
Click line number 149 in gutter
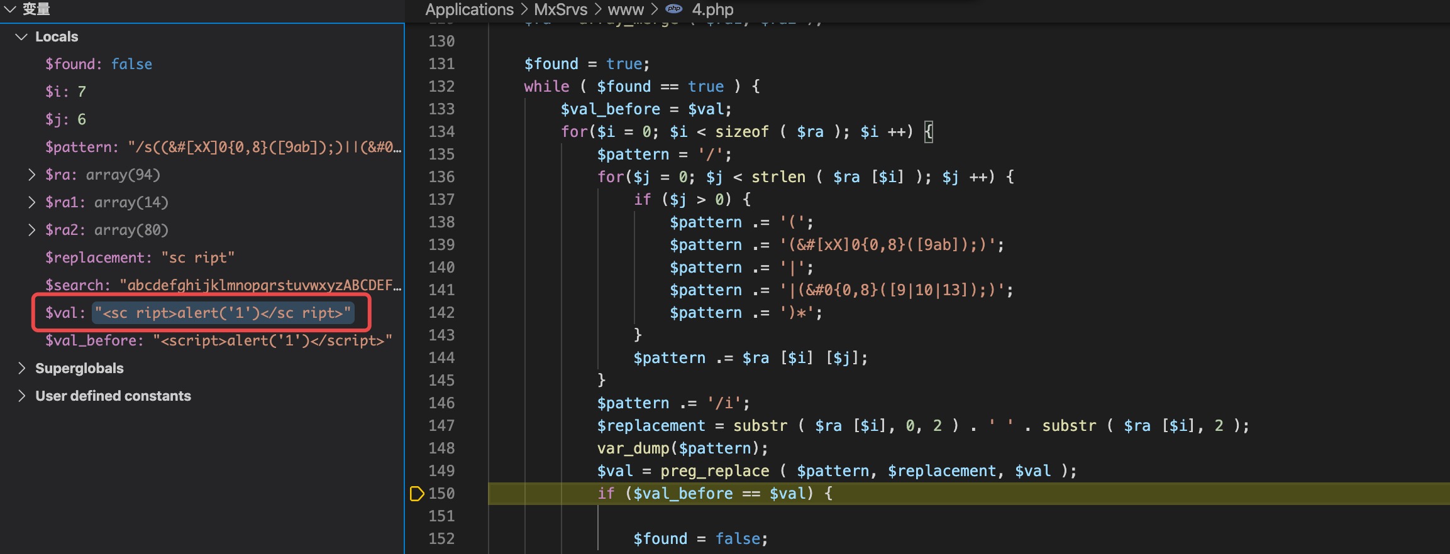(x=441, y=471)
